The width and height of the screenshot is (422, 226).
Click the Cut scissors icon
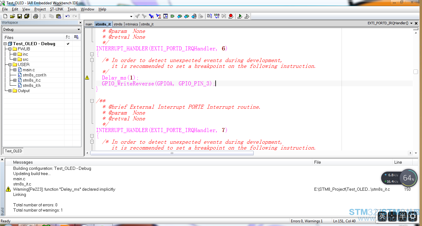pos(45,16)
